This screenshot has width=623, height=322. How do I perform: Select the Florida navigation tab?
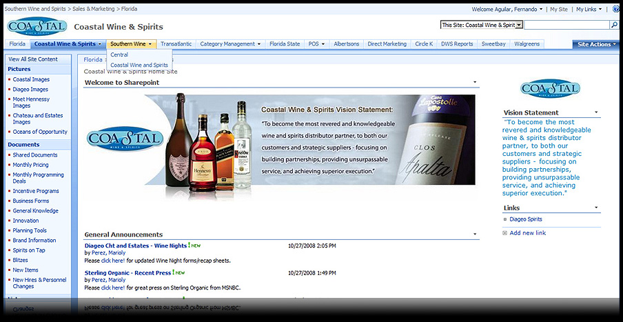(x=17, y=44)
